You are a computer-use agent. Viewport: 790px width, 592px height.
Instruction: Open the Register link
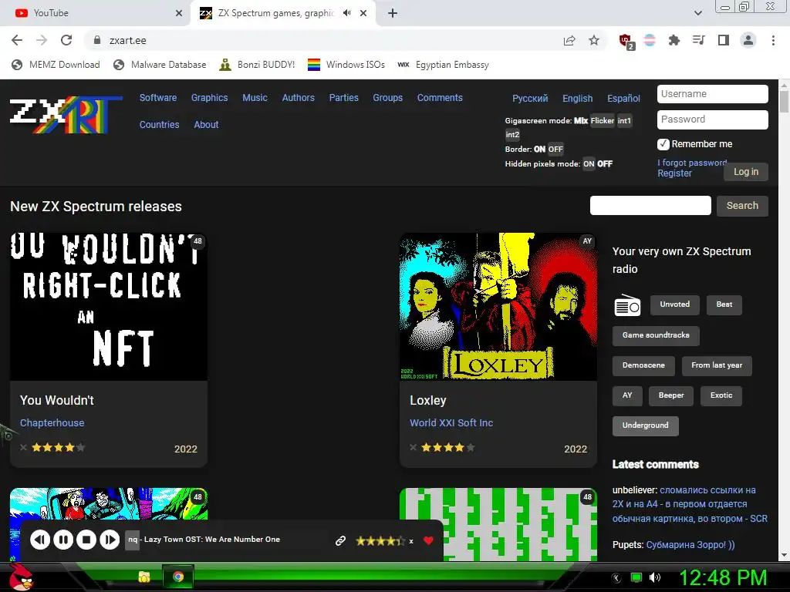(674, 173)
